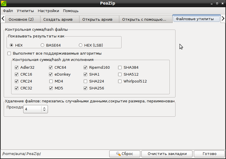Uncheck the Adler32 checkbox
Screen dimensions: 226x159
click(x=17, y=68)
